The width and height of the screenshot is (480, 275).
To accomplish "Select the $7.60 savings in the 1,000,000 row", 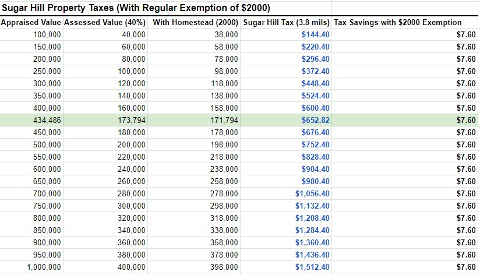I will pos(466,267).
